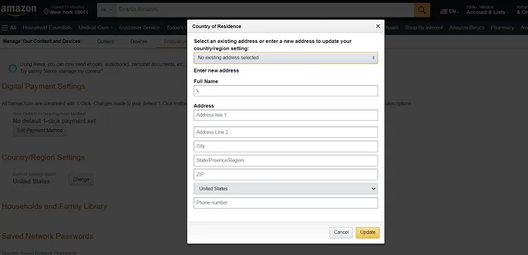Expand the Medical Care menu

tap(96, 27)
